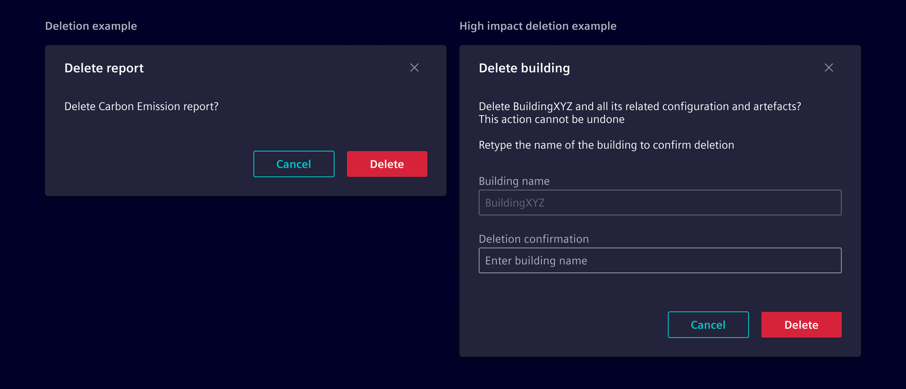Select the Deletion confirmation label
906x389 pixels.
click(533, 238)
